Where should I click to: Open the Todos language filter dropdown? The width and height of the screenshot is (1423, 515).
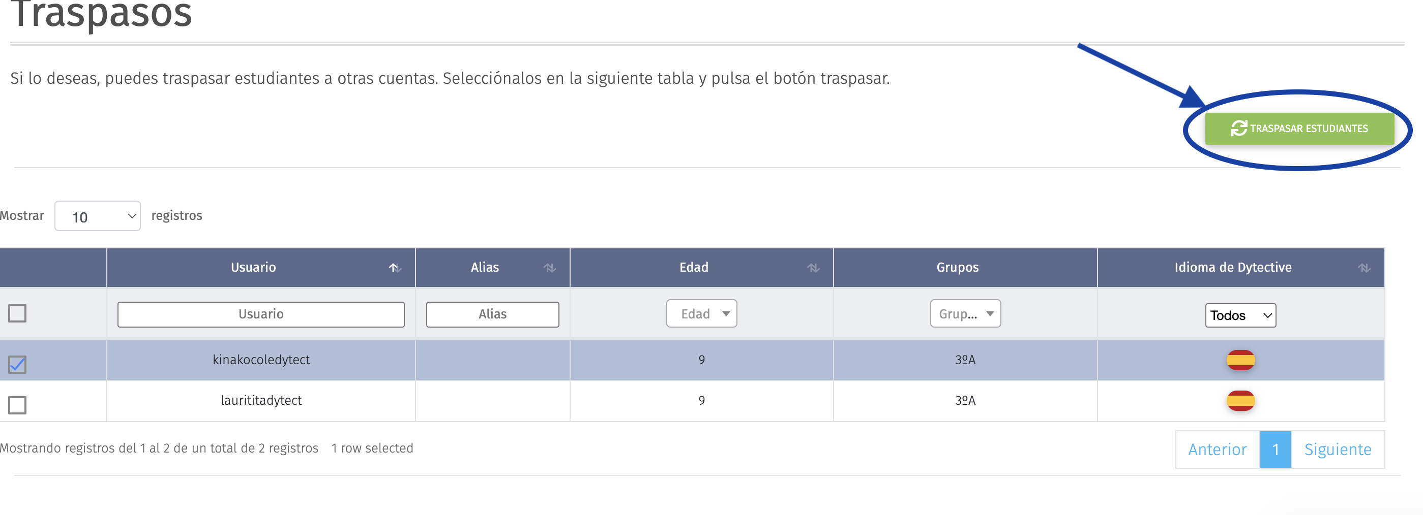coord(1240,315)
